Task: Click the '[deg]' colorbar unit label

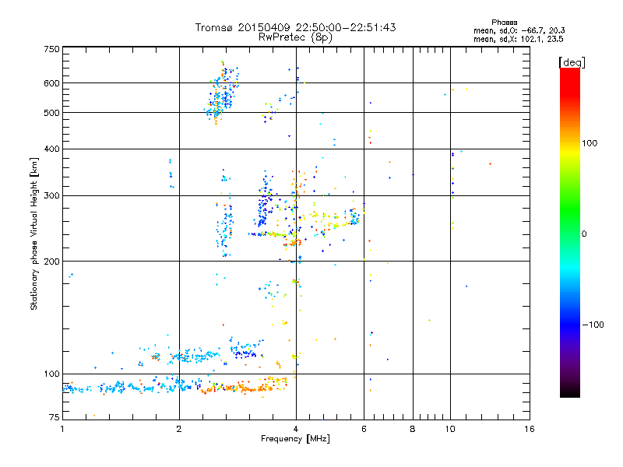Action: coord(572,62)
